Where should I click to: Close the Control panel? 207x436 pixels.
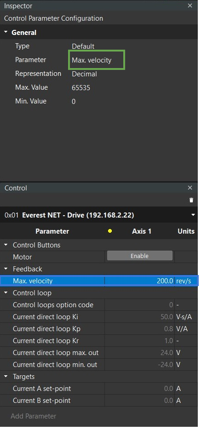tap(190, 188)
